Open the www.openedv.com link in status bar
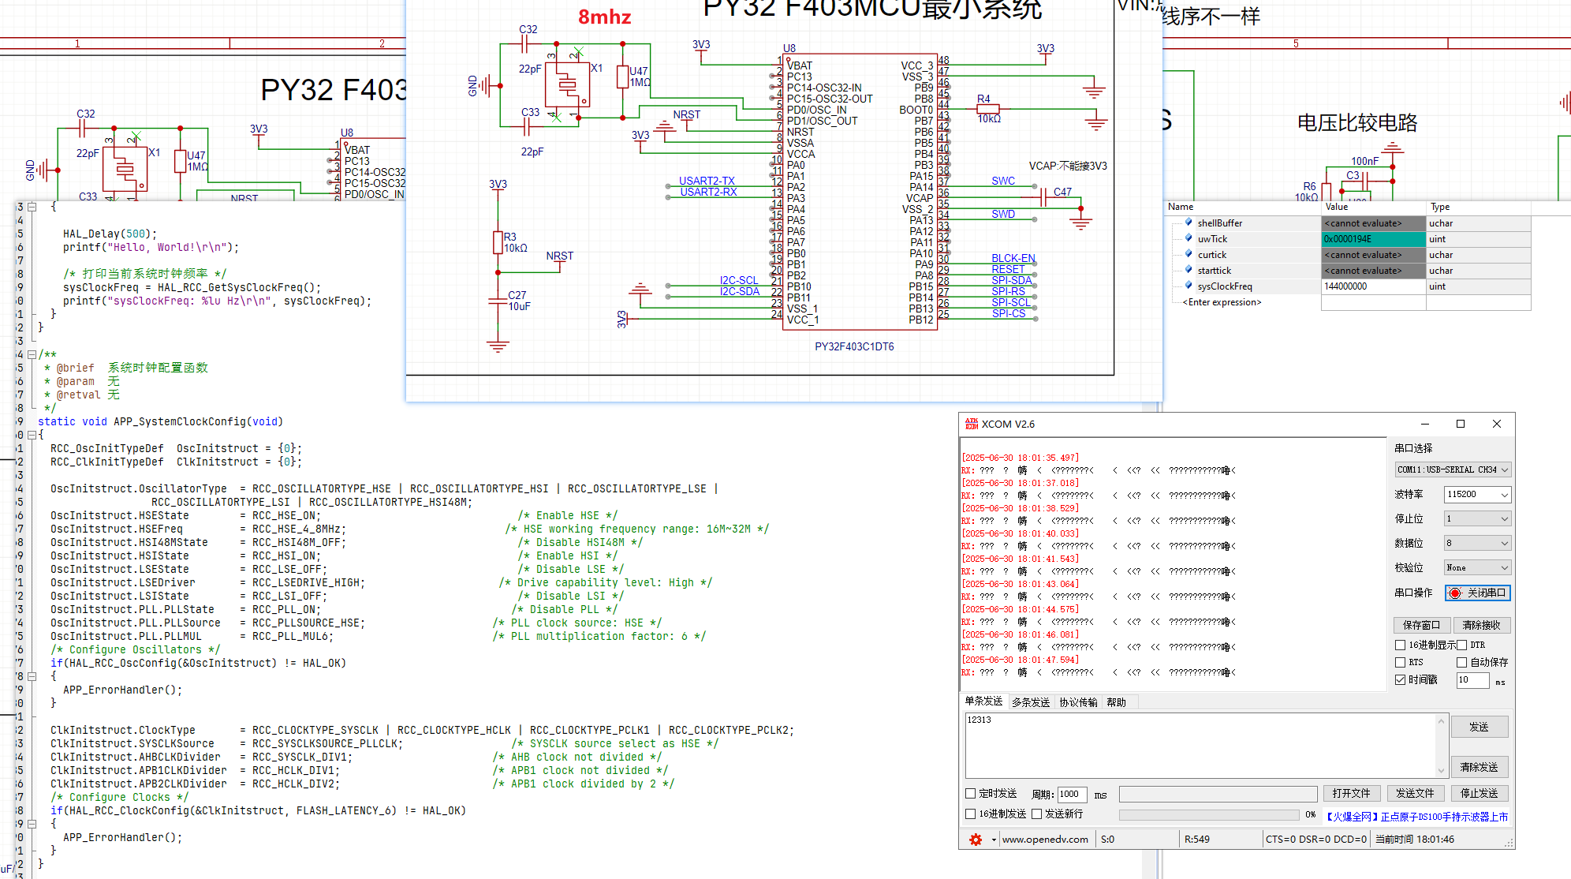This screenshot has height=879, width=1571. [x=1045, y=840]
